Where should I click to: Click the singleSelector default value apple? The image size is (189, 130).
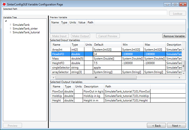pyautogui.click(x=107, y=68)
